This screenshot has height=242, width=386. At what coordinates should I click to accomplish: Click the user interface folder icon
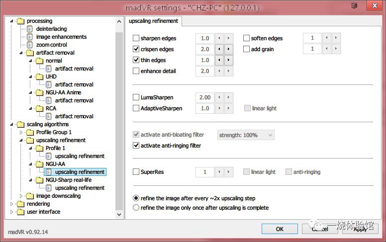21,212
